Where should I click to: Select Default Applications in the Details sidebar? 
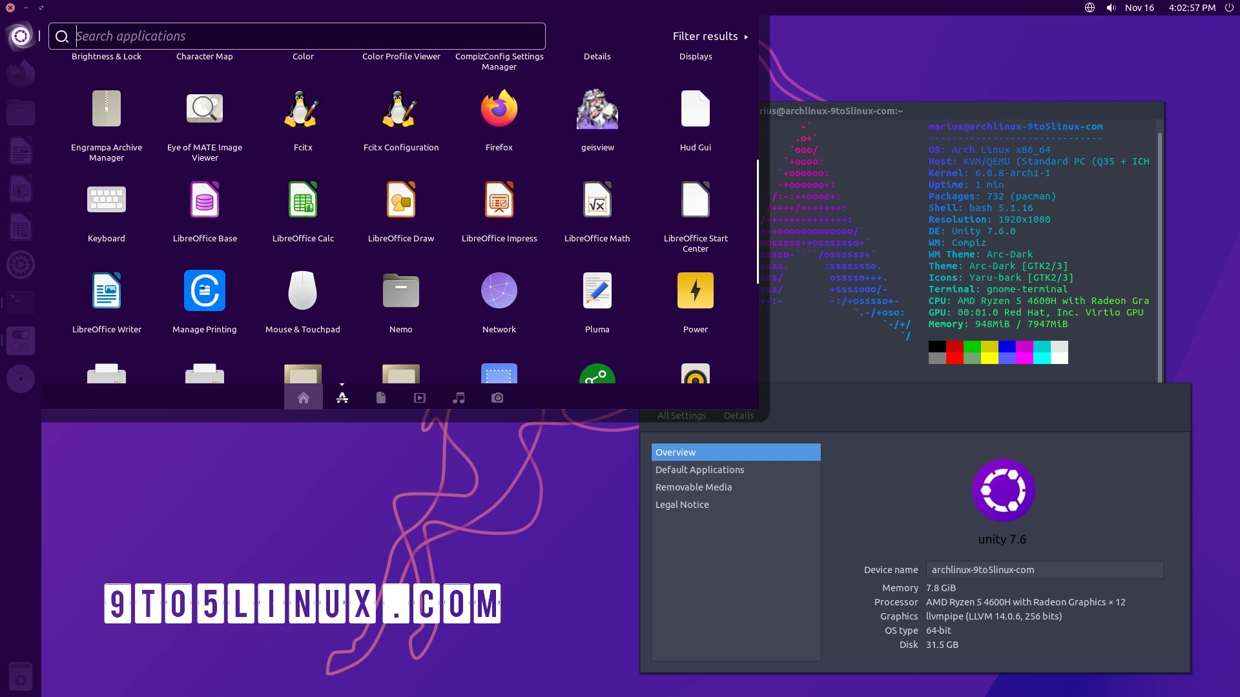pyautogui.click(x=699, y=469)
